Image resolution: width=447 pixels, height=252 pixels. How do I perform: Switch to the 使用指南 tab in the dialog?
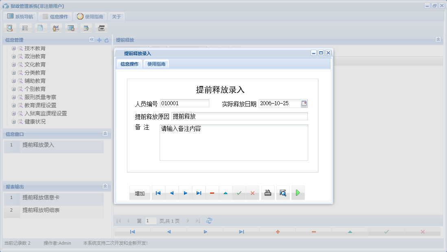coord(156,64)
